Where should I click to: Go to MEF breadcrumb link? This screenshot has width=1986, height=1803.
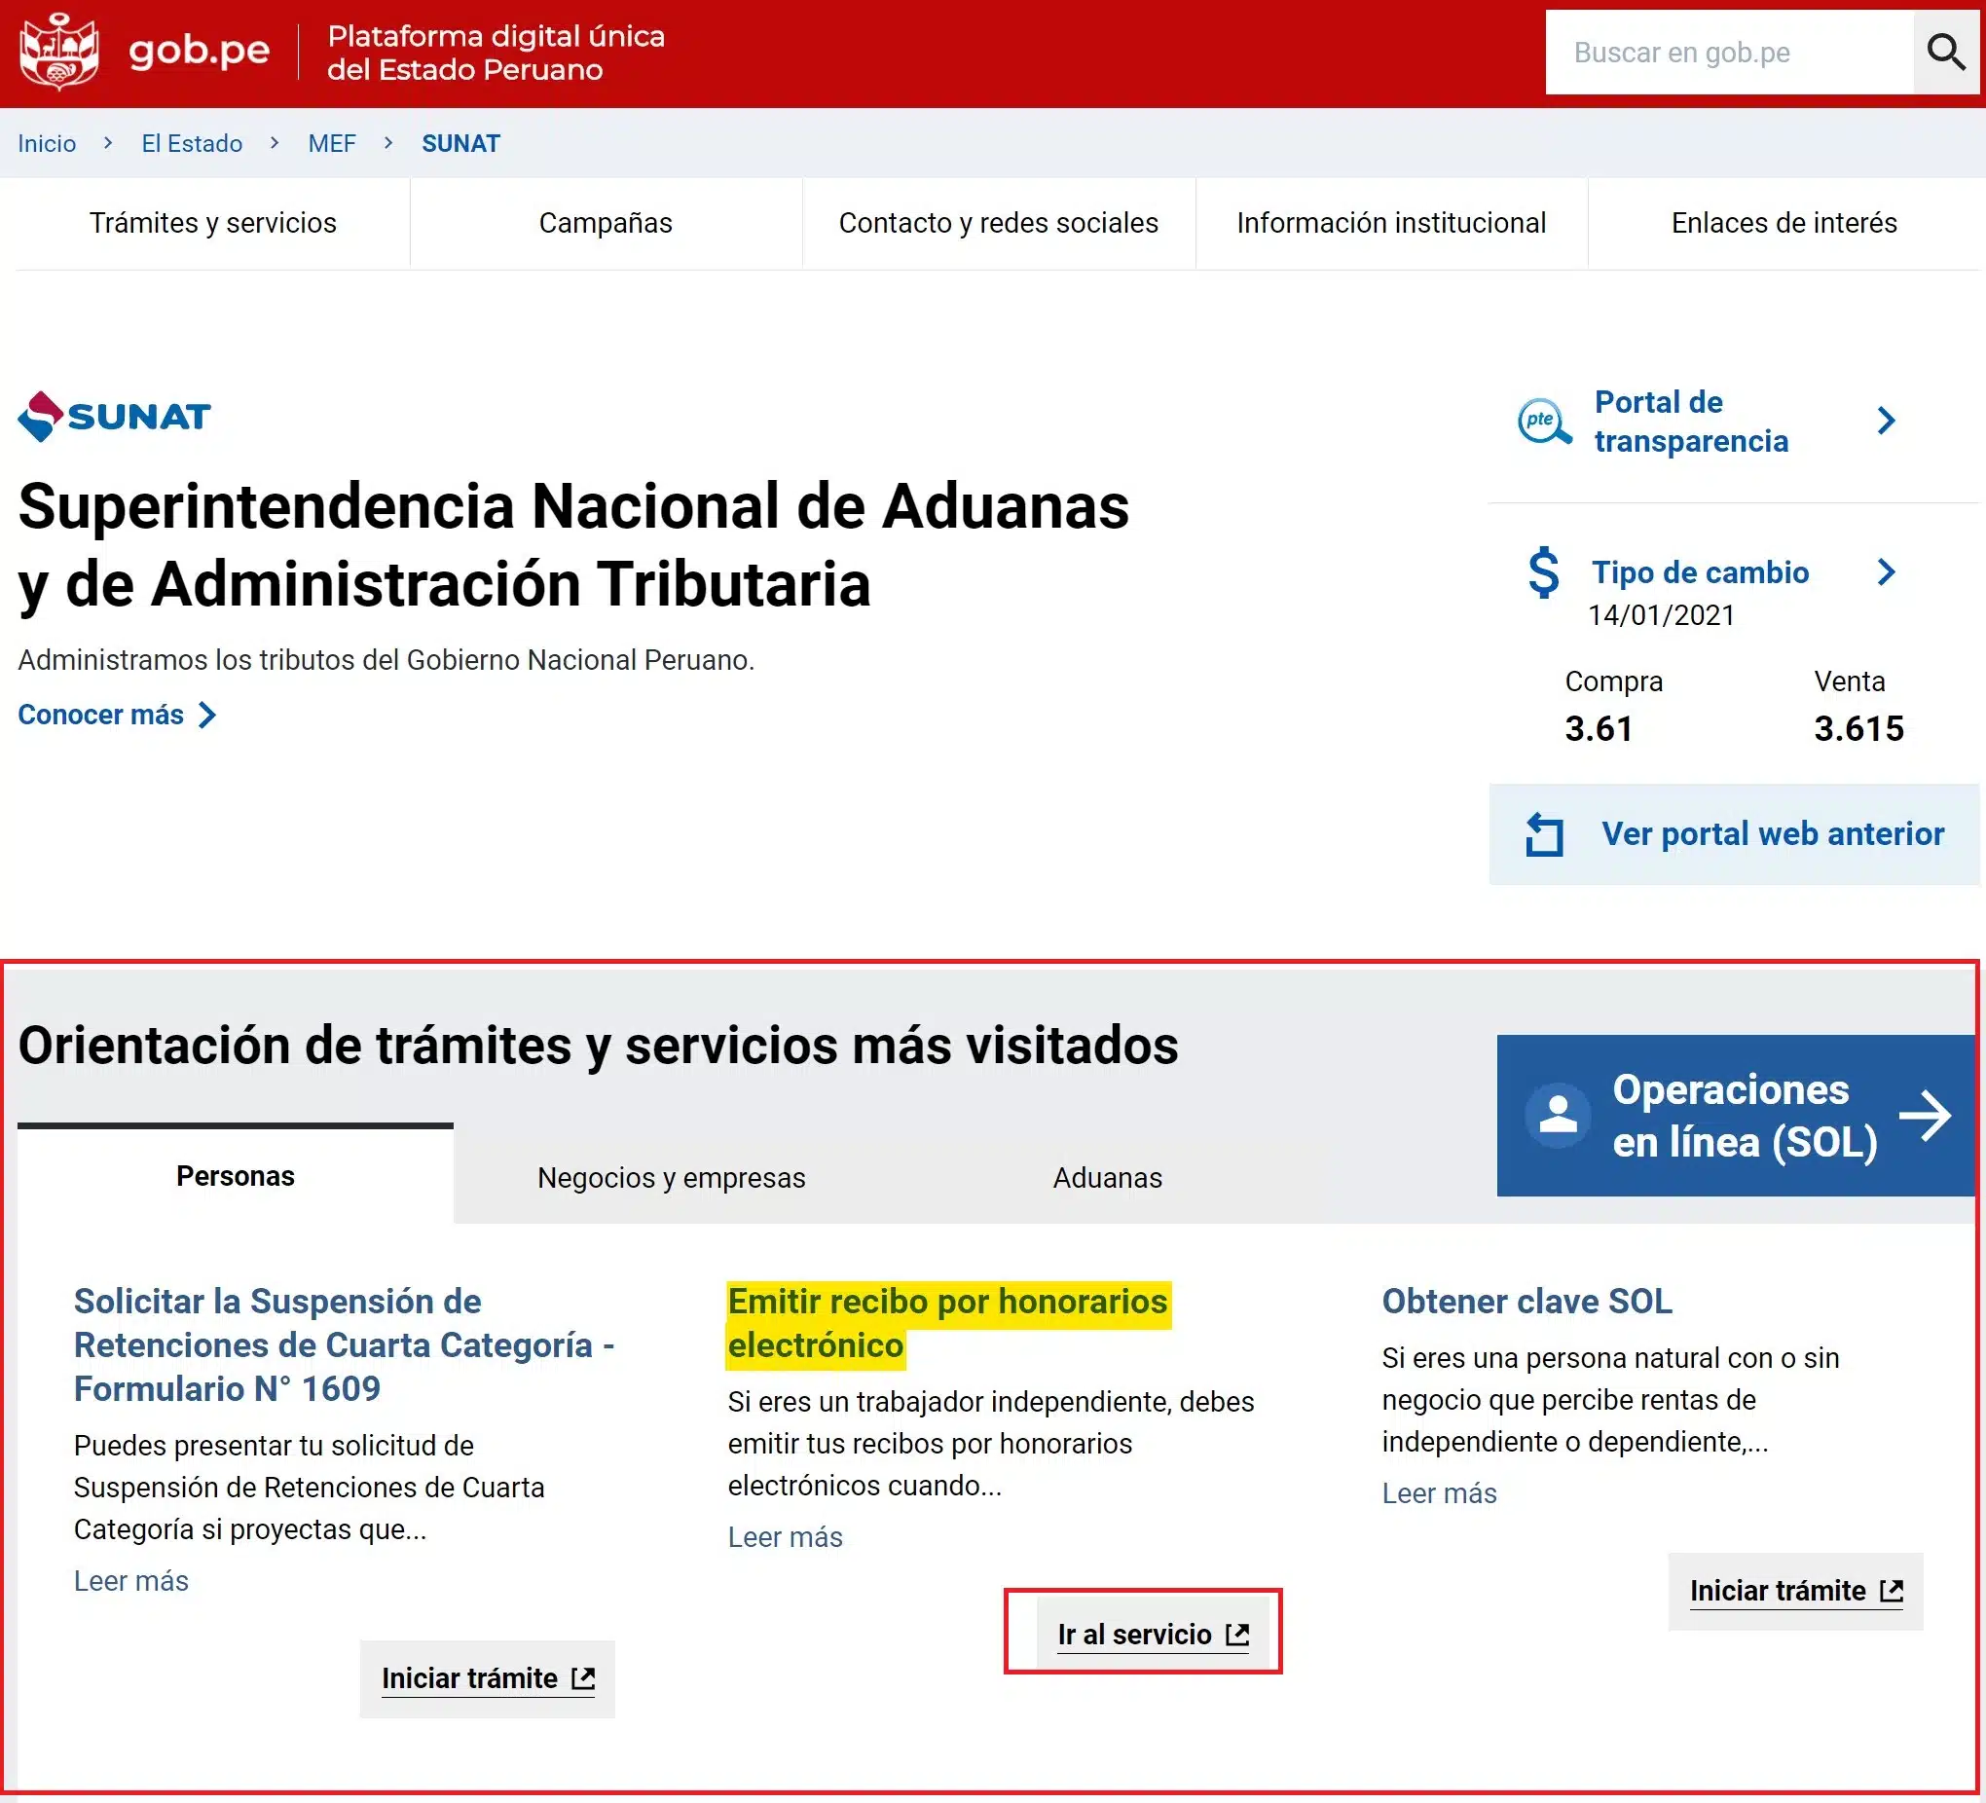pyautogui.click(x=332, y=144)
